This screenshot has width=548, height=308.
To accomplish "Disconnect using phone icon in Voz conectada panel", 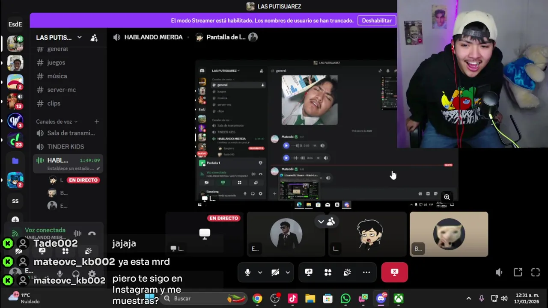I will (92, 234).
